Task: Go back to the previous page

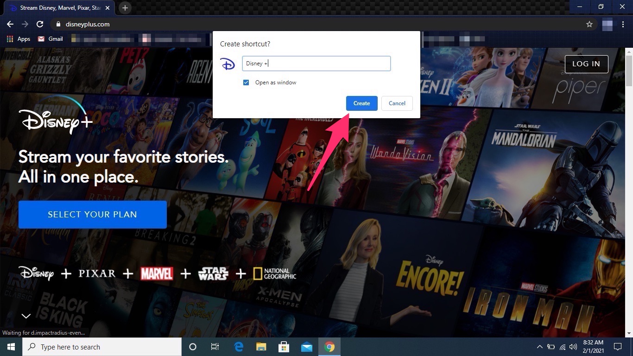Action: pos(10,24)
